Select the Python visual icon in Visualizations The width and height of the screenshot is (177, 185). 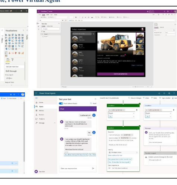click(x=19, y=46)
